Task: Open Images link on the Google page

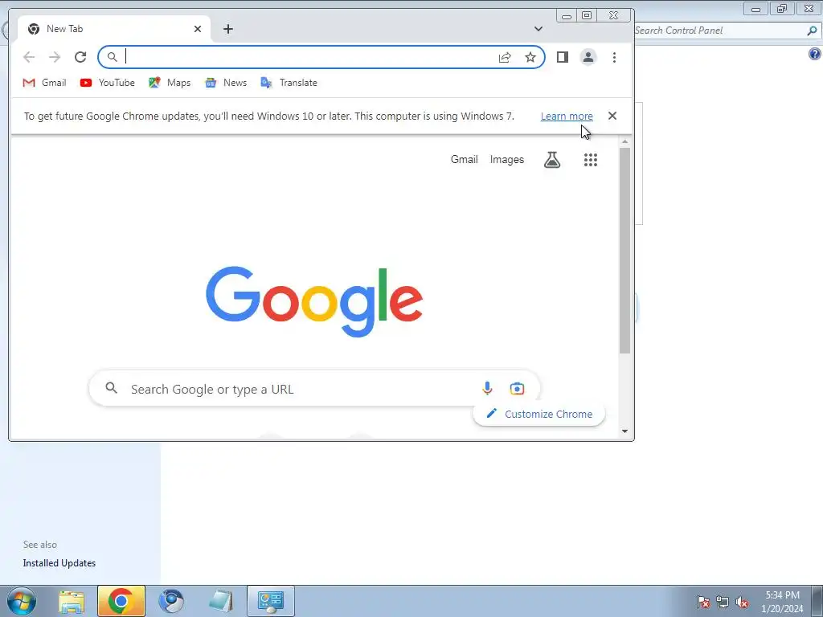Action: point(507,160)
